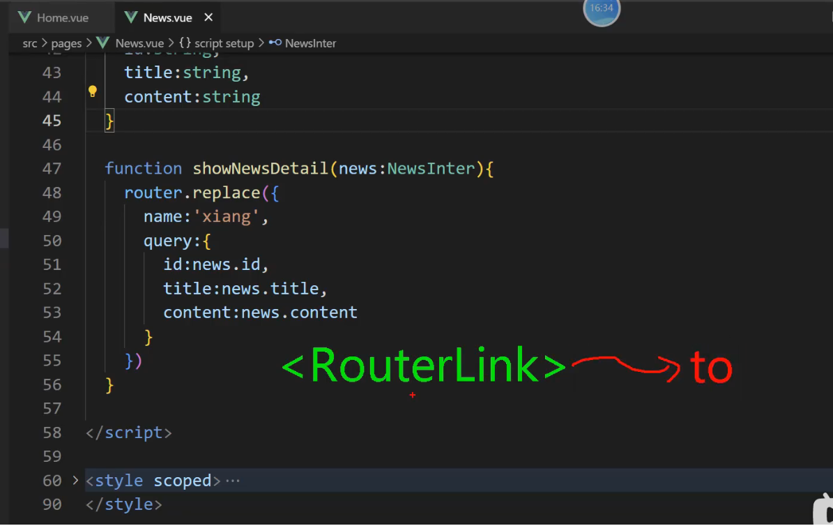Click 'title:string' on line 43
Image resolution: width=833 pixels, height=526 pixels.
point(182,73)
